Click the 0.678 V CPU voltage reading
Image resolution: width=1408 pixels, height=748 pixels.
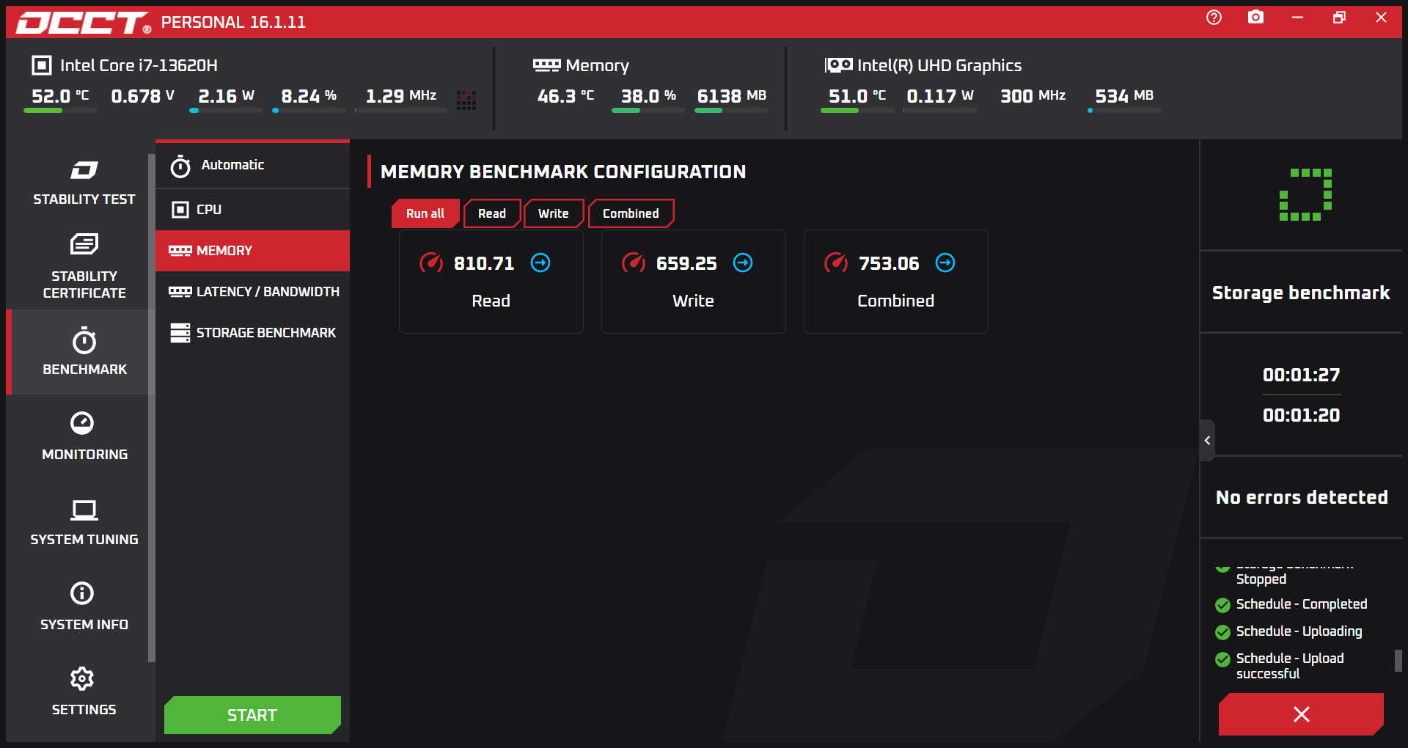143,96
